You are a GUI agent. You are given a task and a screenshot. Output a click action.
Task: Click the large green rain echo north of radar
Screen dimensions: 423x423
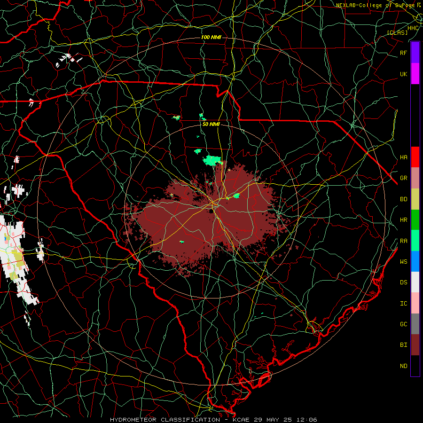click(x=212, y=160)
